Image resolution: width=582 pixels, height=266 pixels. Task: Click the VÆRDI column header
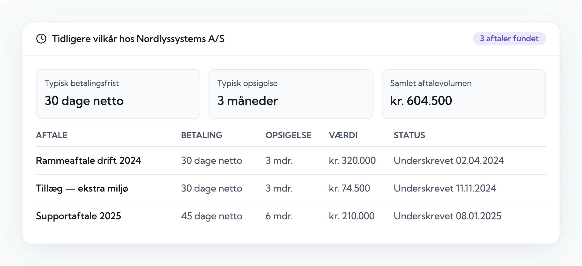tap(343, 135)
